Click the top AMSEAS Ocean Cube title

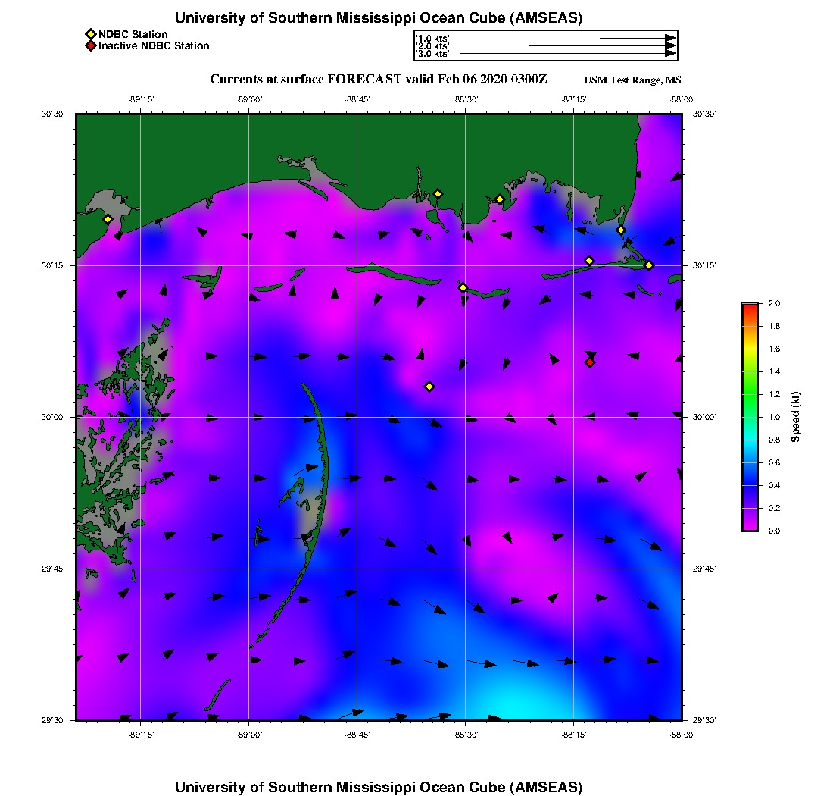click(378, 18)
